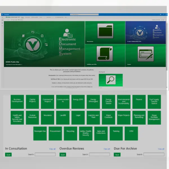Click View all beside Overdue Reviews
Viewport: 169px width, 169px height.
click(107, 149)
